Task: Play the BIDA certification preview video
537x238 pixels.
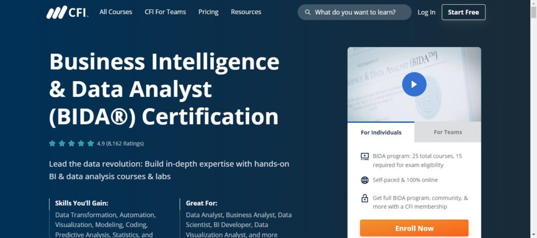Action: point(414,84)
